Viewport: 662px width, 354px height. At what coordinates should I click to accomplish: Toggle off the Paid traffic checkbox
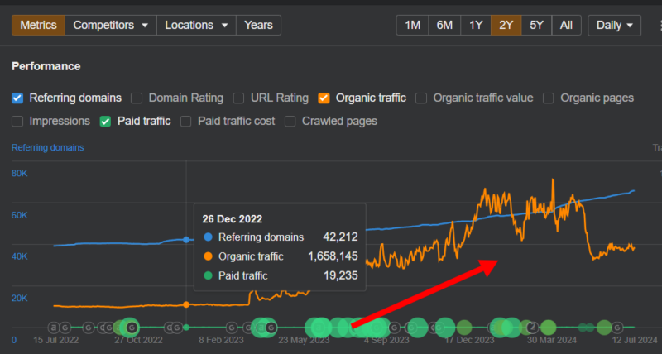tap(105, 121)
